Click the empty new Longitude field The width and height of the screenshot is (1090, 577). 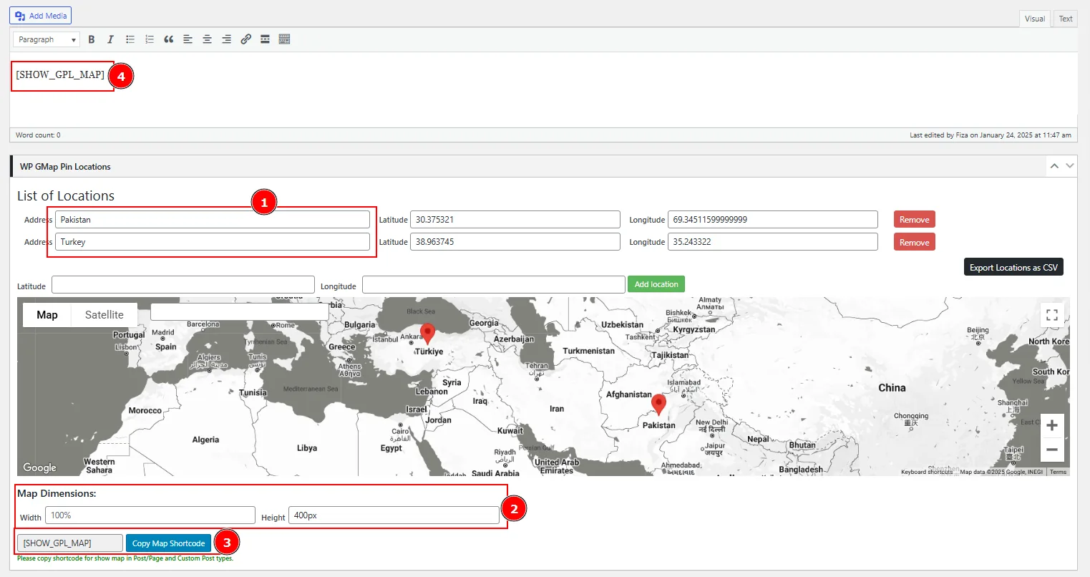point(494,285)
